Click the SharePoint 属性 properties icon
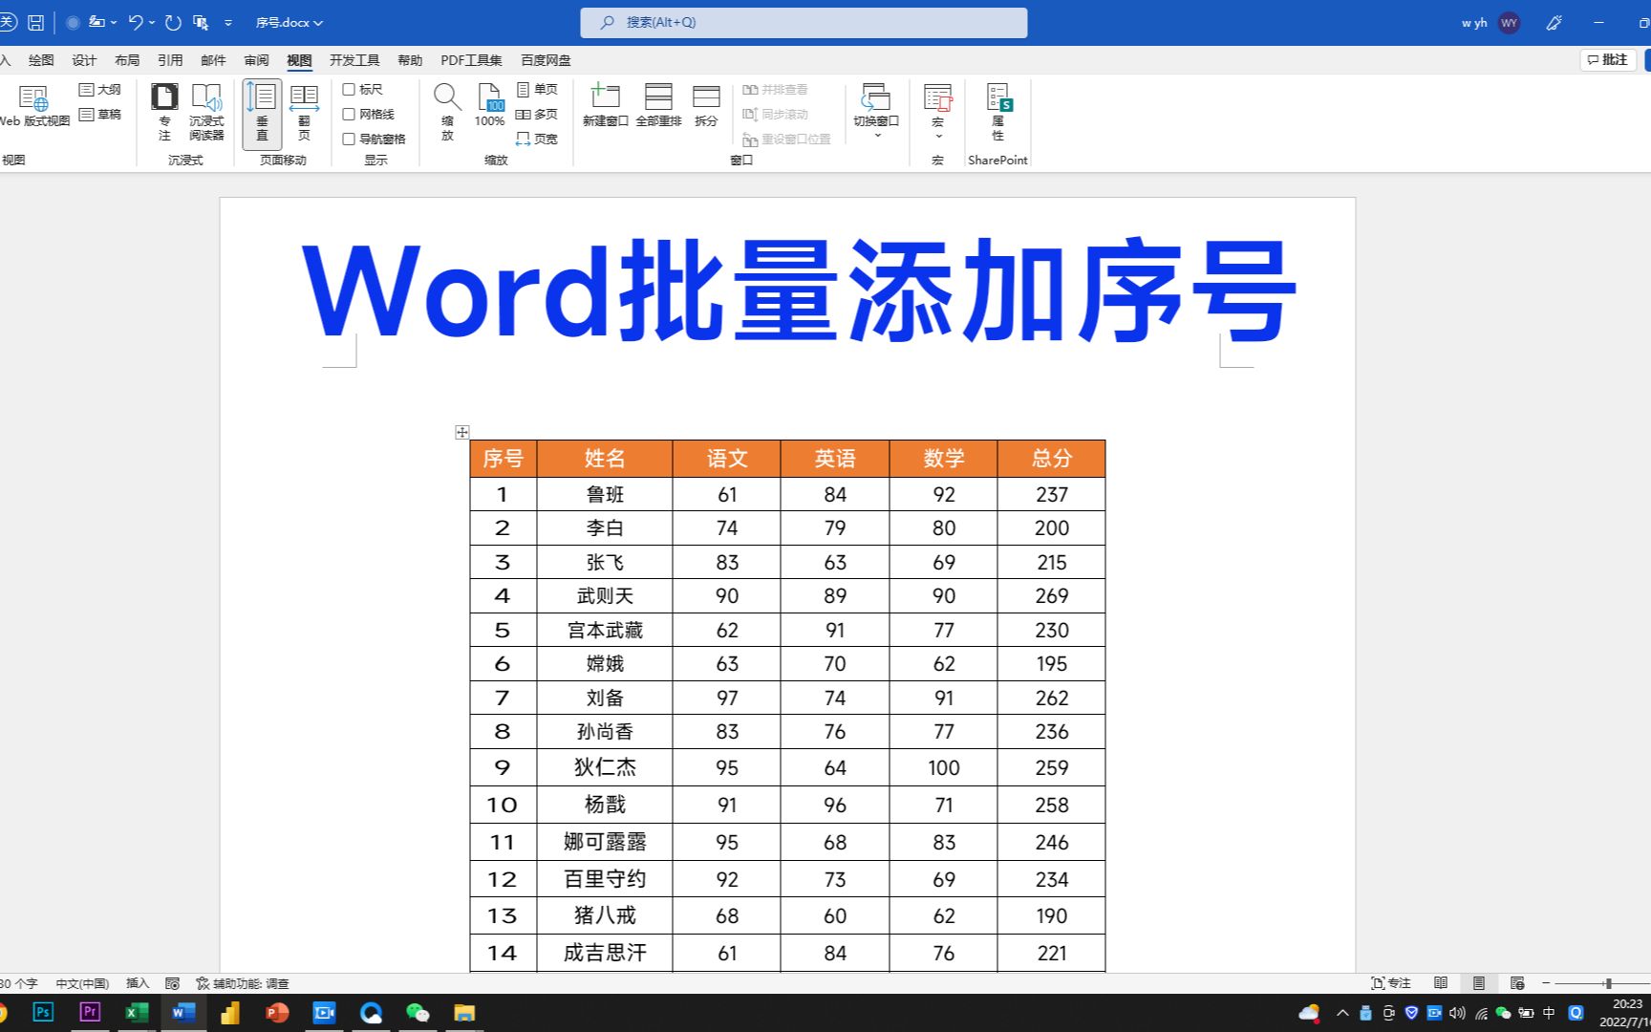The image size is (1651, 1032). [x=998, y=112]
